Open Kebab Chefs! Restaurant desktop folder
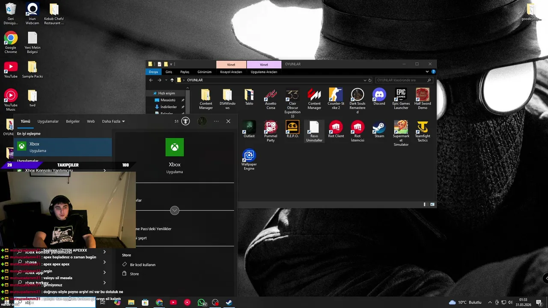 [x=54, y=15]
